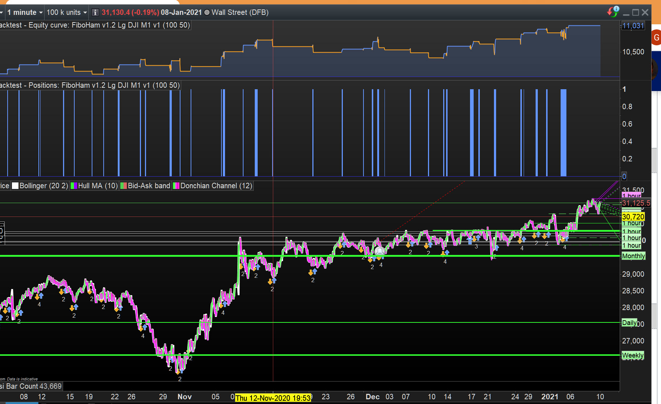
Task: Open the 100 k units dropdown
Action: point(67,12)
